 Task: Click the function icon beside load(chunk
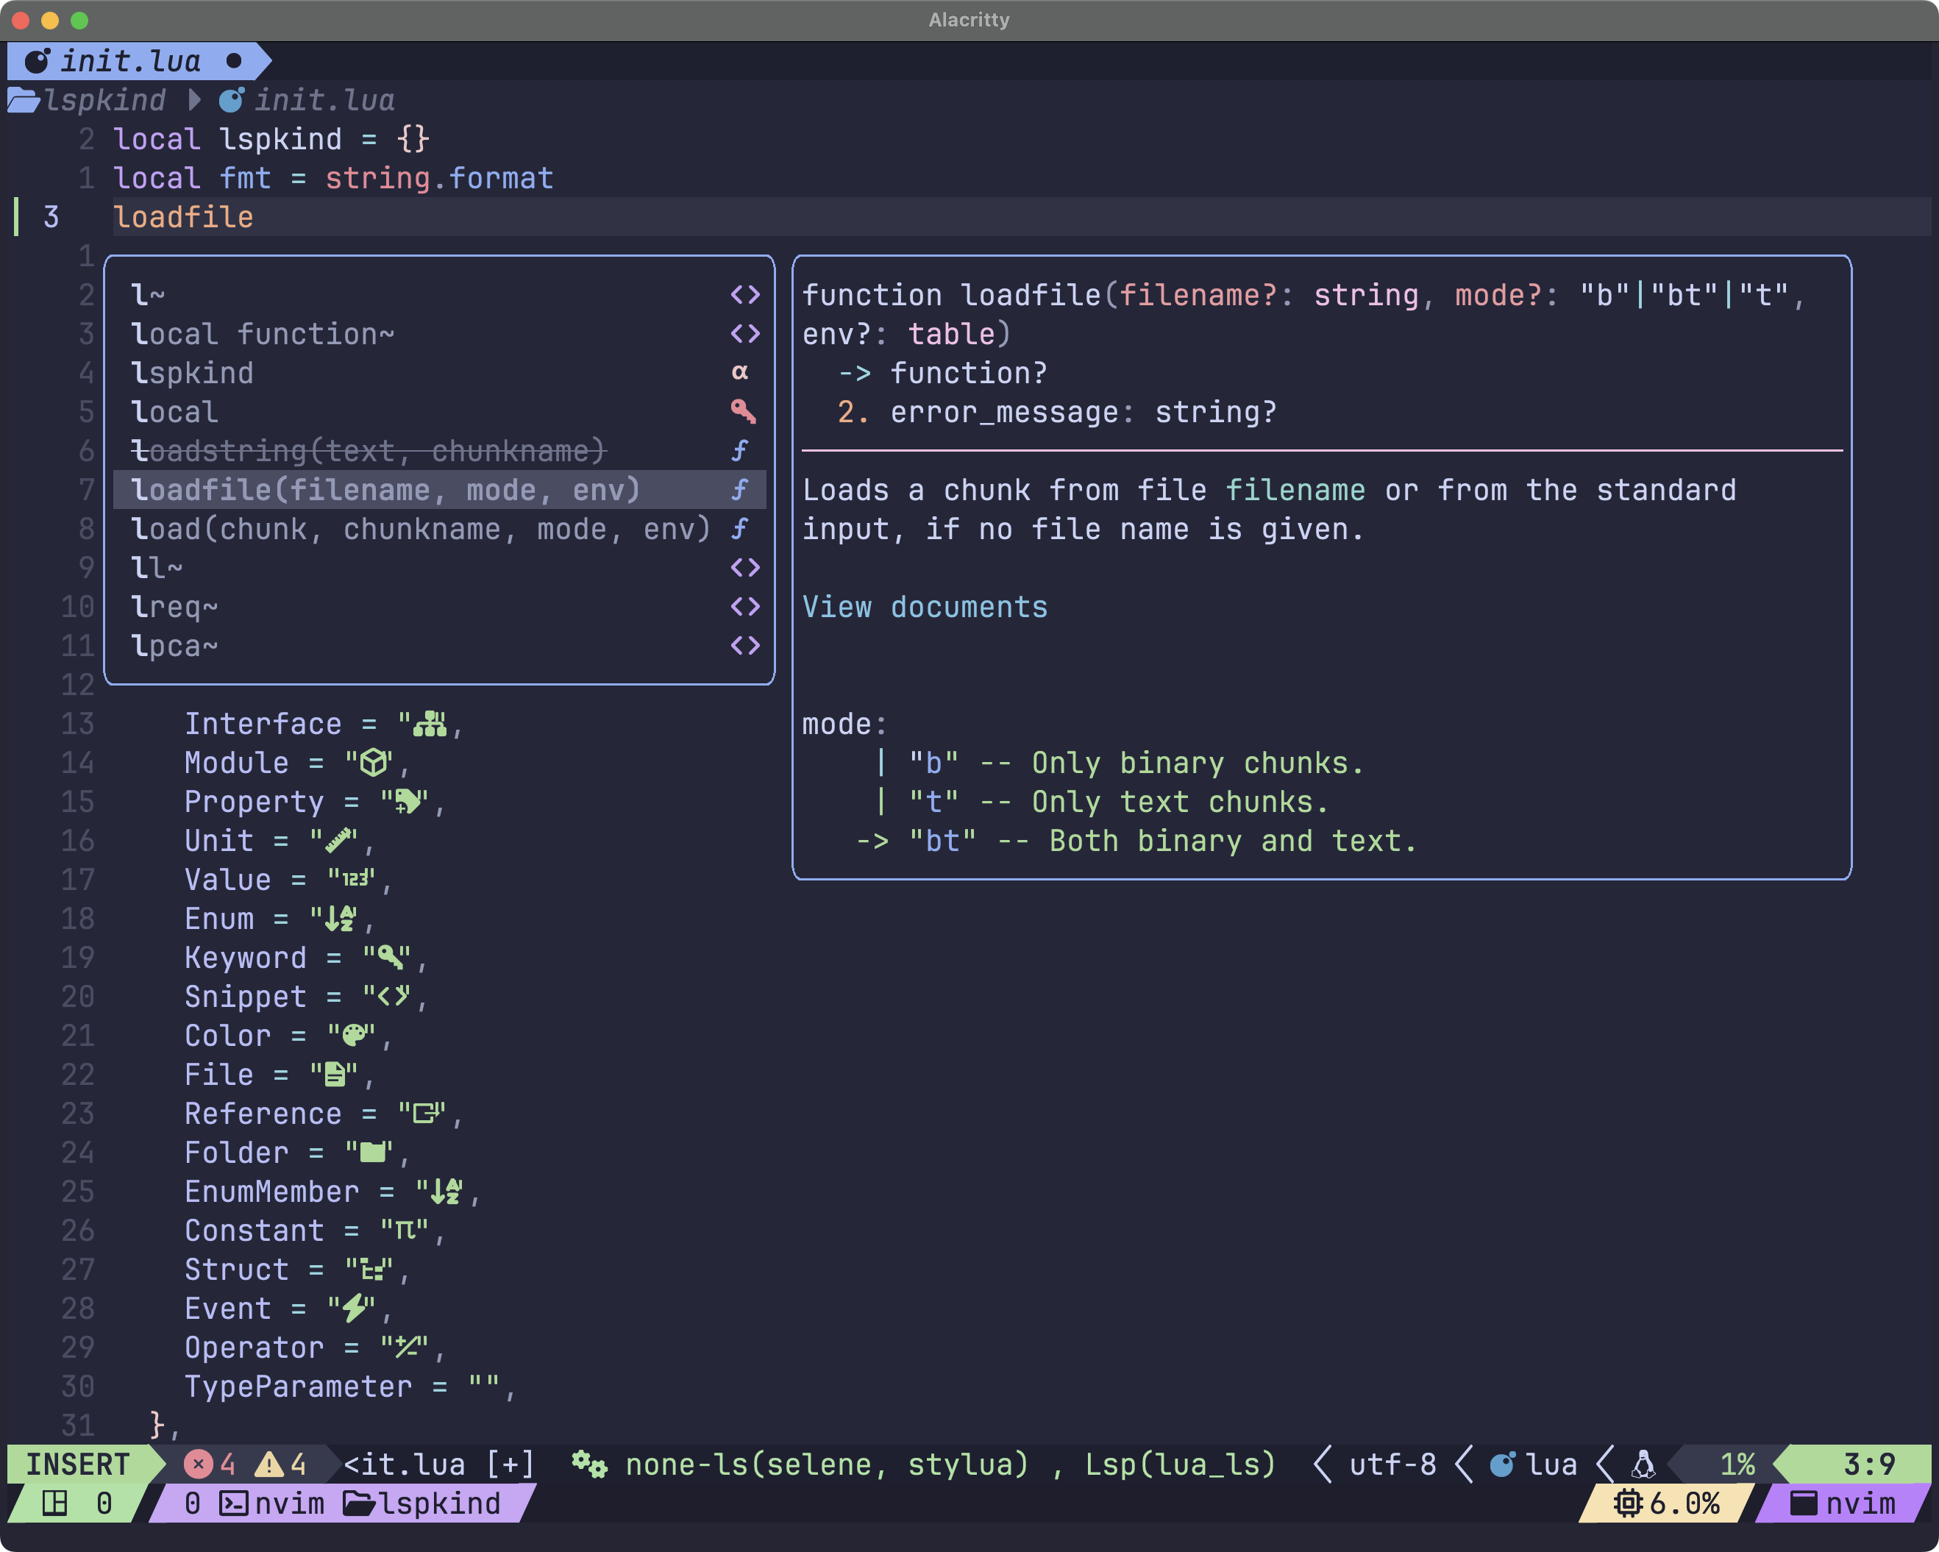(x=739, y=529)
